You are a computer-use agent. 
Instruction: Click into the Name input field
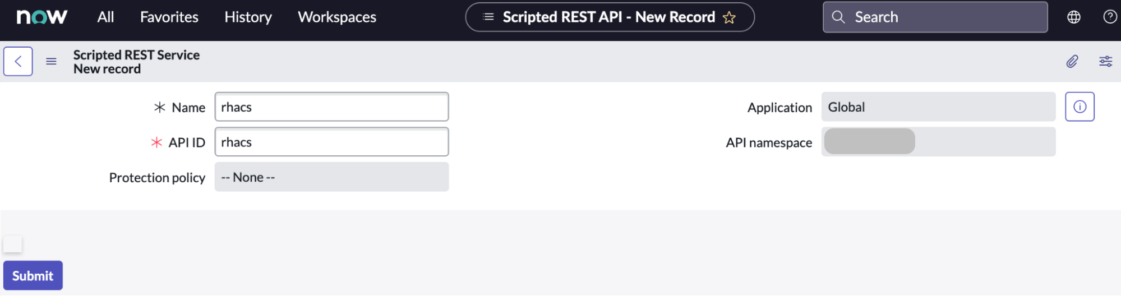coord(331,107)
